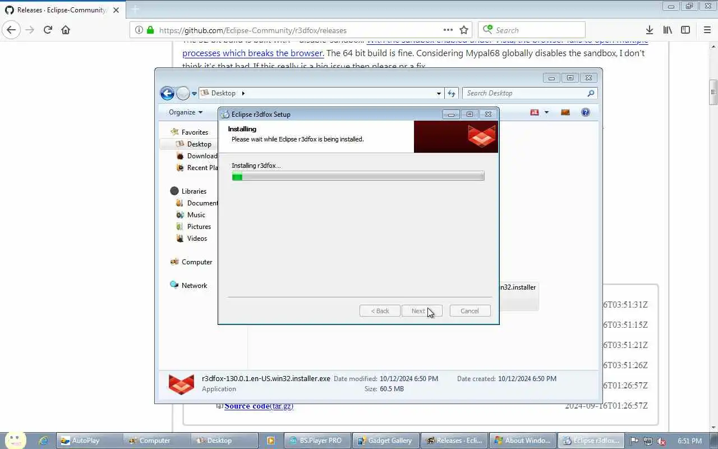Open the page actions three-dot menu
This screenshot has width=718, height=449.
tap(448, 30)
